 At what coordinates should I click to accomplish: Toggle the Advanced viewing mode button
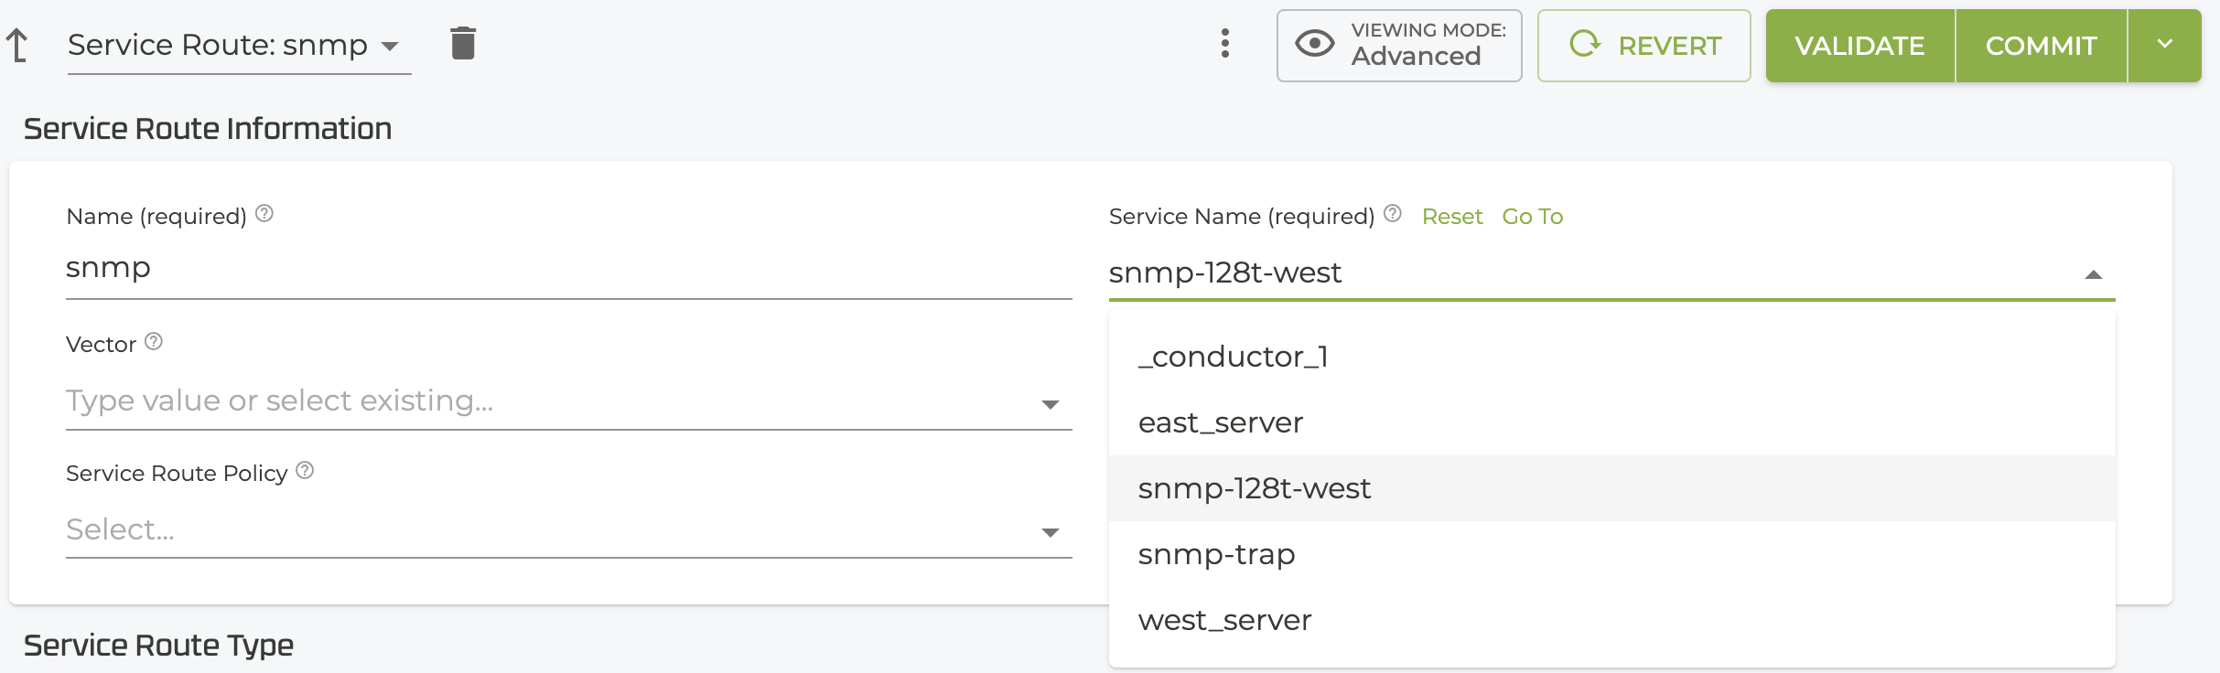1398,46
